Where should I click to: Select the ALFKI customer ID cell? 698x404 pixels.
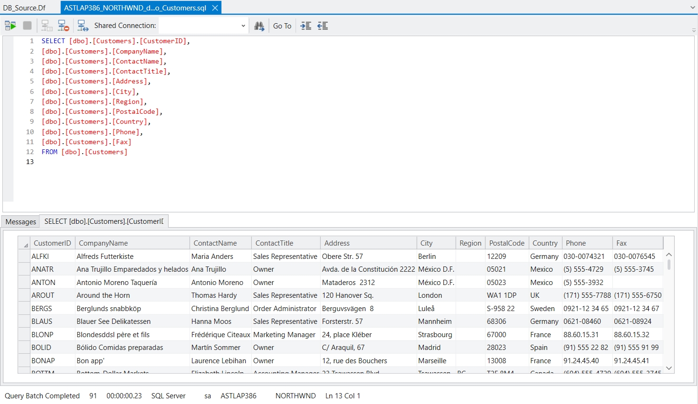pos(40,256)
